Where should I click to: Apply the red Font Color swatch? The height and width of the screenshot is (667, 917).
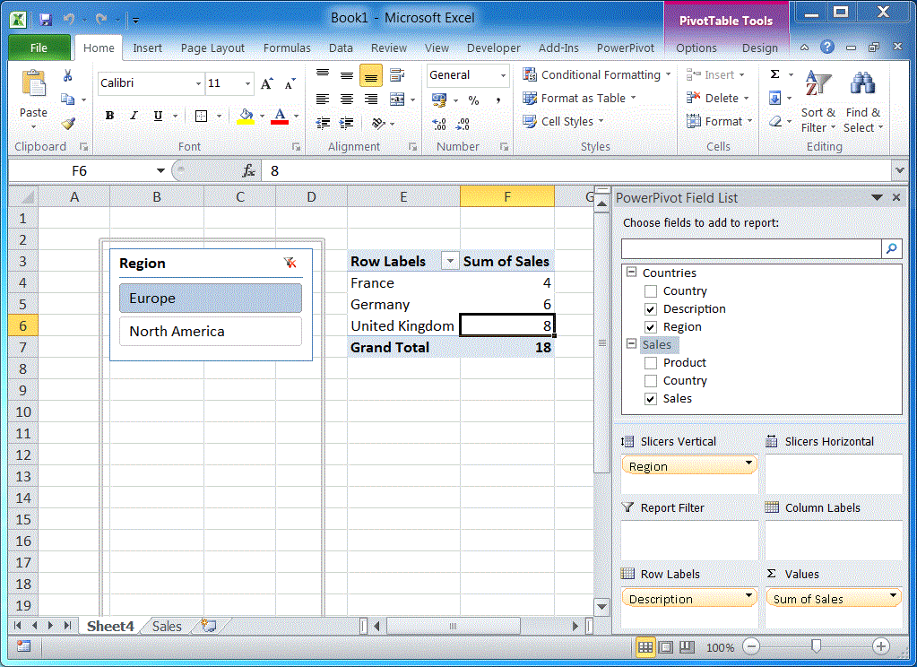tap(281, 117)
